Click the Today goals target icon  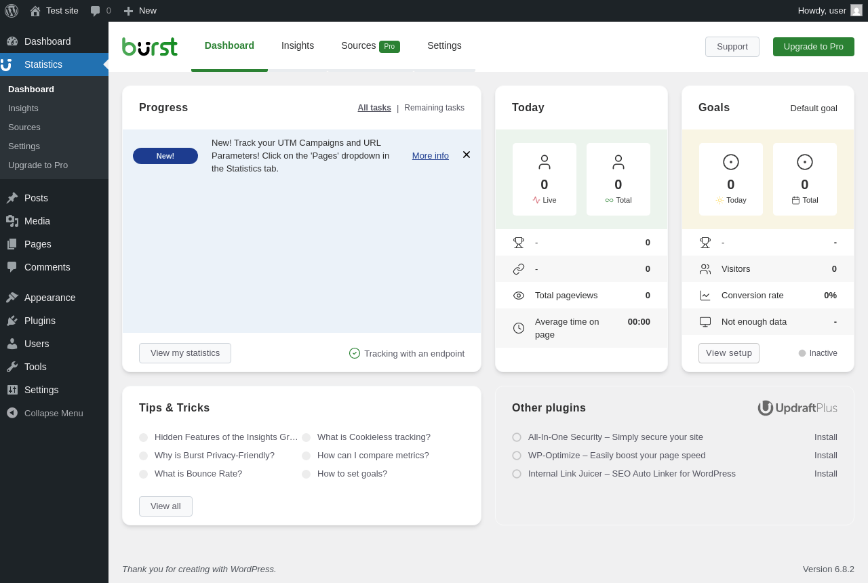coord(731,162)
